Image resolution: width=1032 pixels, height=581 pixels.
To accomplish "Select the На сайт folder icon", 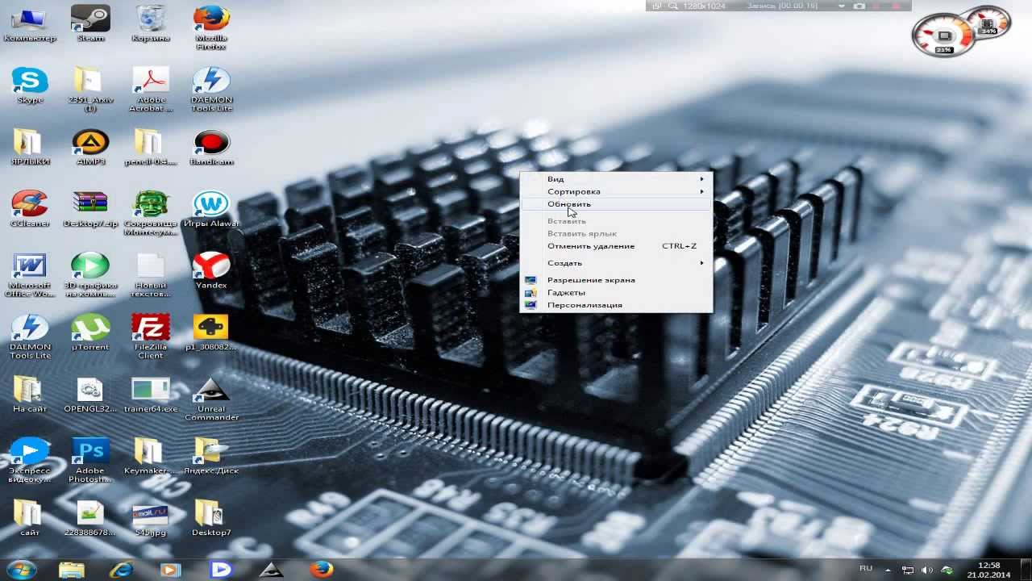I will (x=30, y=395).
